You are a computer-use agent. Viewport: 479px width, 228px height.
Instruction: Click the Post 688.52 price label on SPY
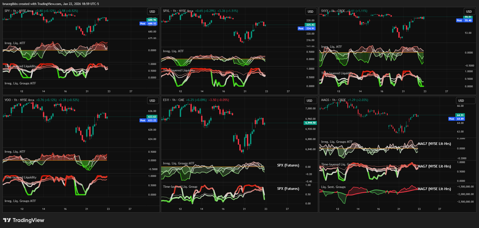click(x=149, y=24)
